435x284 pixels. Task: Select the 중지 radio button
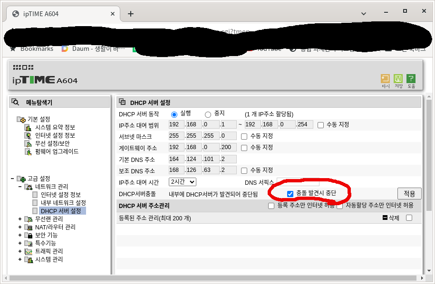(x=208, y=114)
